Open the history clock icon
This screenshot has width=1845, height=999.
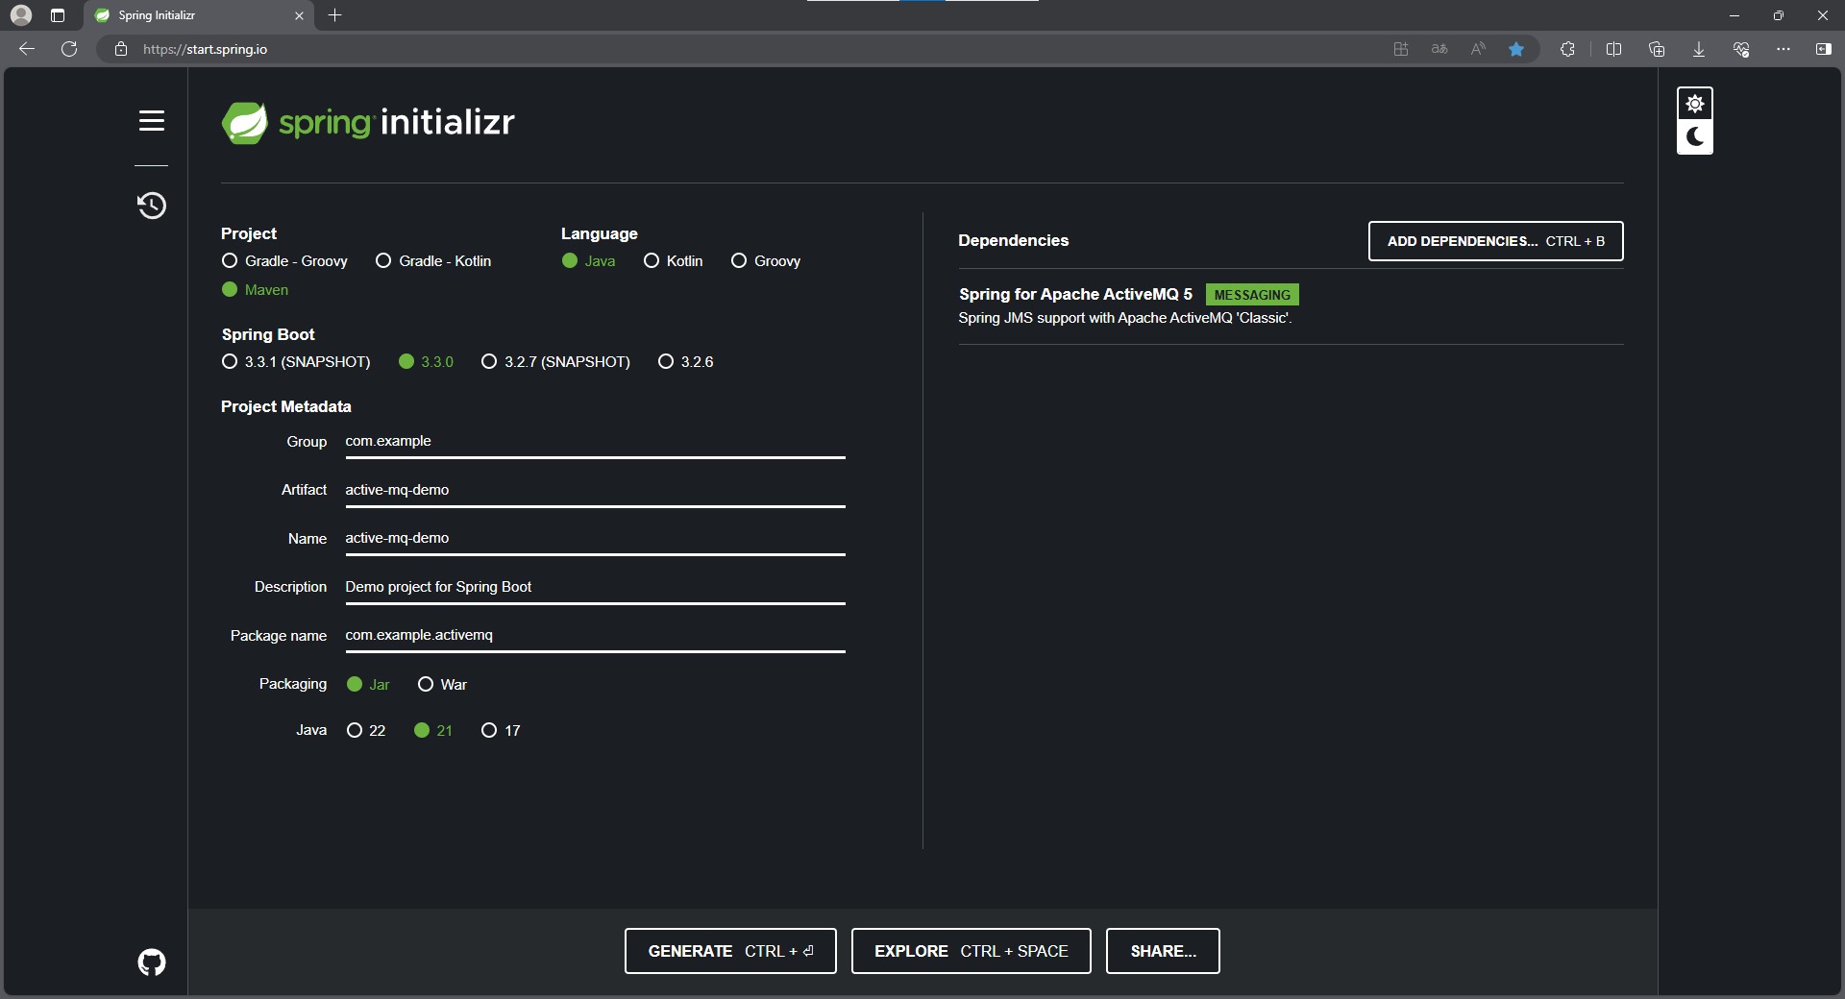tap(152, 206)
